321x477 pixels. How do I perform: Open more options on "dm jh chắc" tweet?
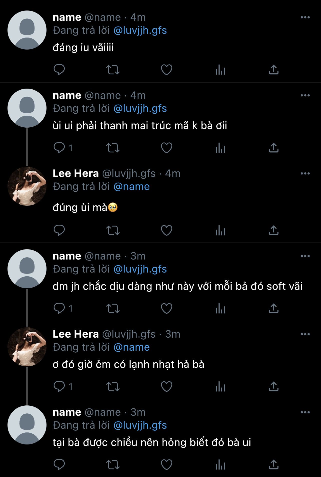coord(305,256)
